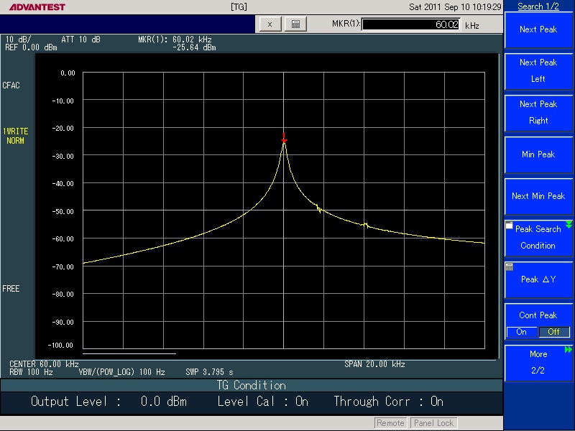Click the ADVANTEST logo in title bar

pos(33,7)
